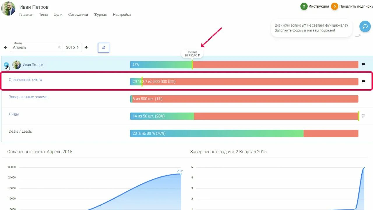The height and width of the screenshot is (210, 373).
Task: Click the flag icon on Лиды row
Action: pyautogui.click(x=363, y=116)
